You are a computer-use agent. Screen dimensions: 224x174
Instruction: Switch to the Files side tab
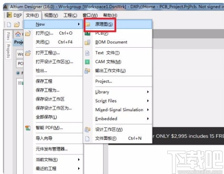click(8, 36)
